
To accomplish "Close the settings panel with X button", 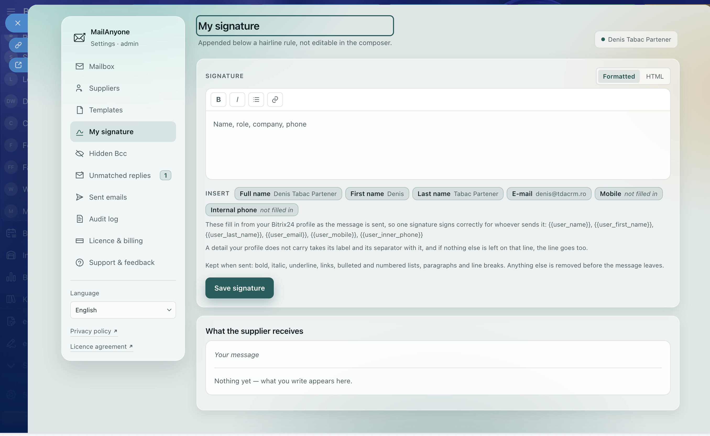I will click(18, 23).
